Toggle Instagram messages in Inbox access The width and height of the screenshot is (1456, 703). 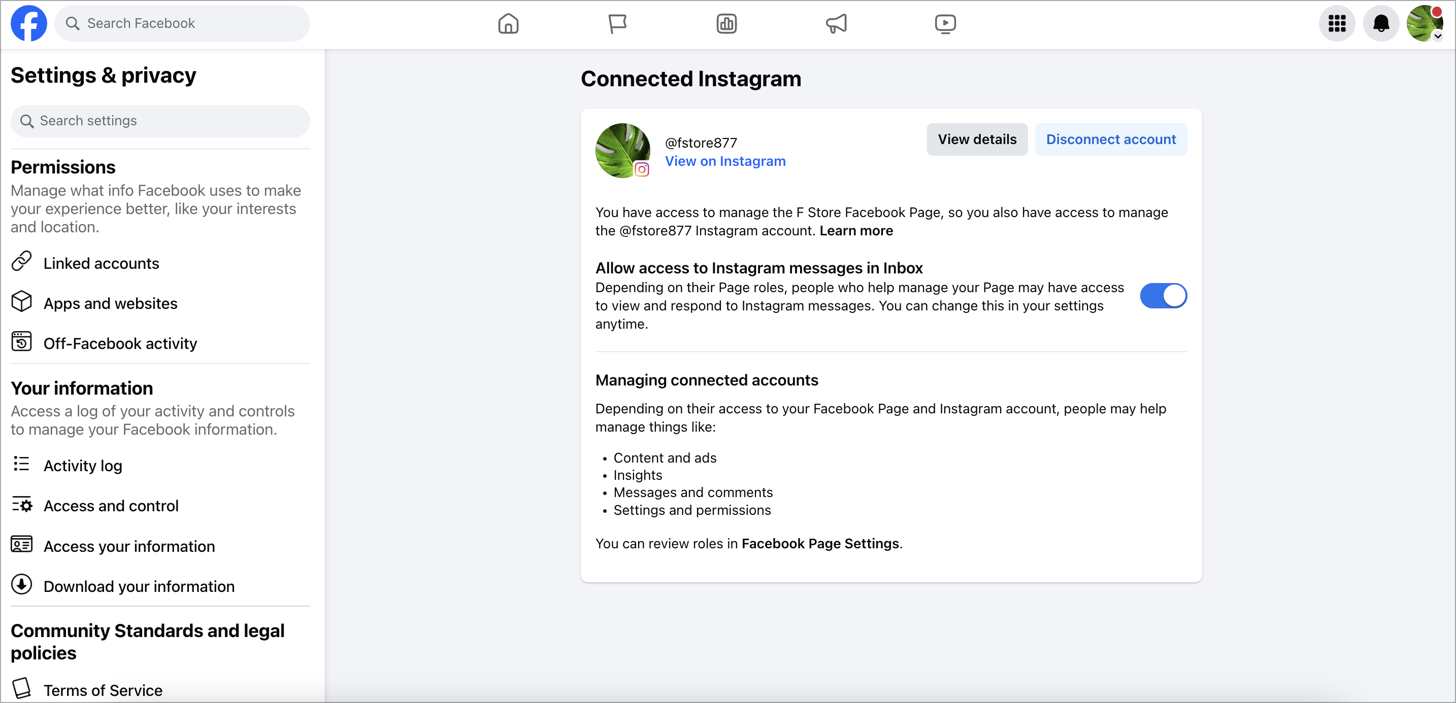tap(1163, 296)
